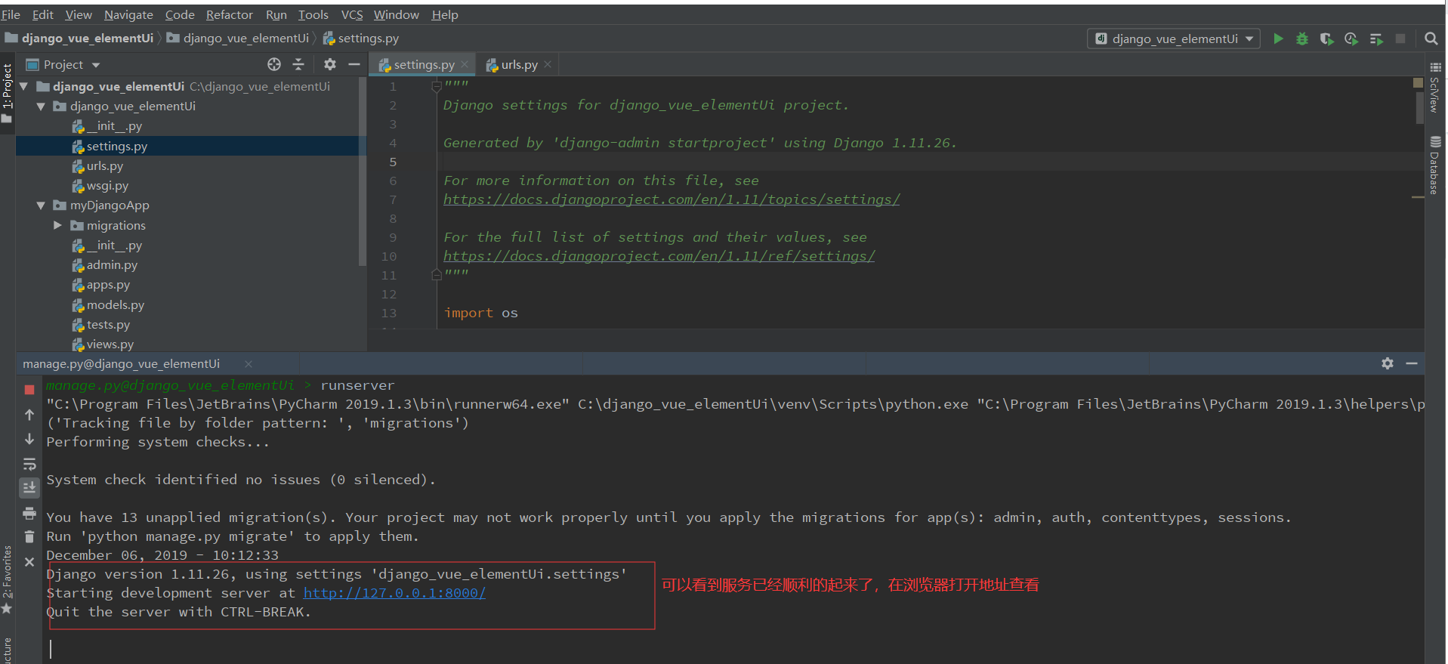Close the manage.py@django_vue_elementUi console tab
The image size is (1448, 664).
(x=249, y=364)
